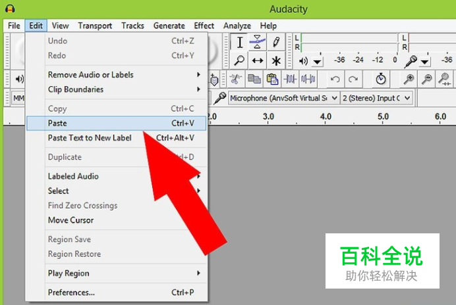Choose Move Cursor menu entry
The height and width of the screenshot is (305, 456).
(117, 220)
